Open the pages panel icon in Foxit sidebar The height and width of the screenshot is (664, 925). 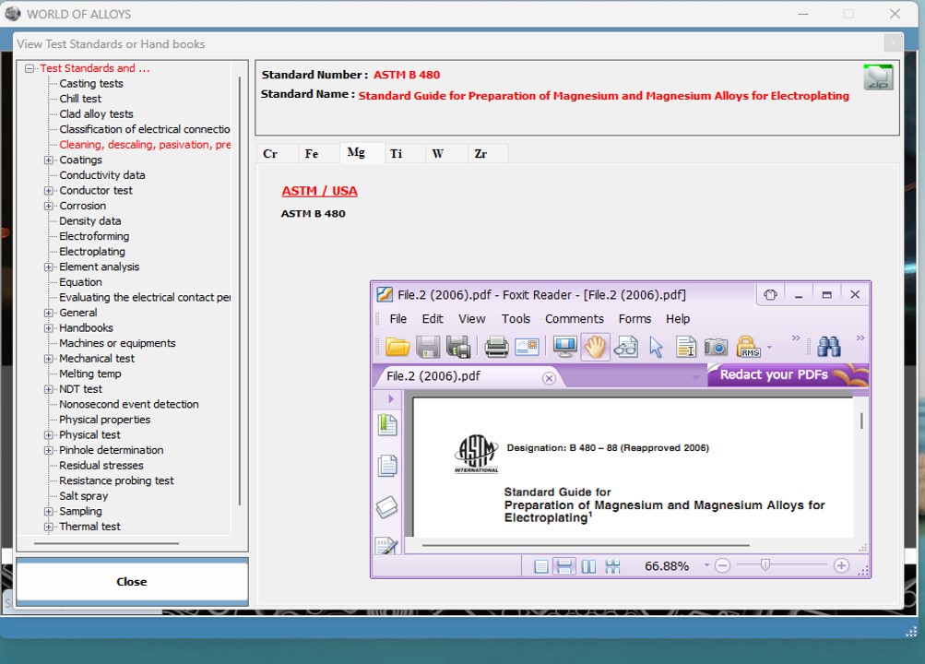(x=387, y=466)
